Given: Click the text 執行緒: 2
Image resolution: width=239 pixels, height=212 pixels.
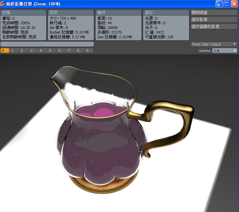Looking at the screenshot, I should (58, 23).
